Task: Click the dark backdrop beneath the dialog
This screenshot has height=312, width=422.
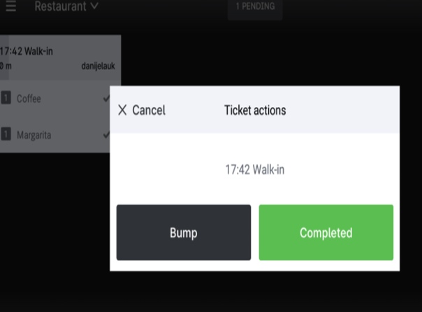Action: [210, 294]
